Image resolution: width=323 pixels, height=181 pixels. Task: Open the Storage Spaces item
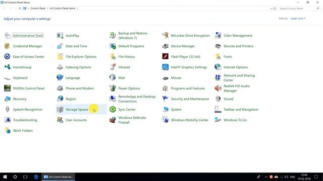(81, 110)
